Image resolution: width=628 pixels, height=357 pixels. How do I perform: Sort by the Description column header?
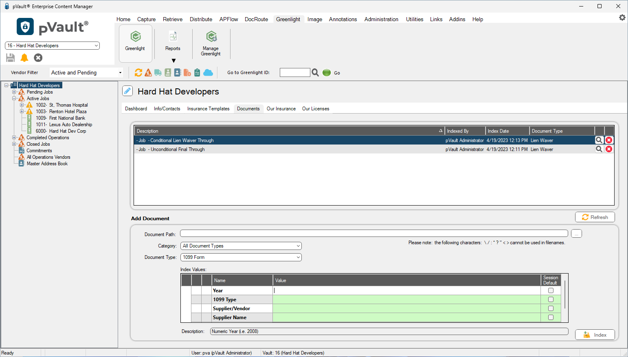tap(289, 131)
